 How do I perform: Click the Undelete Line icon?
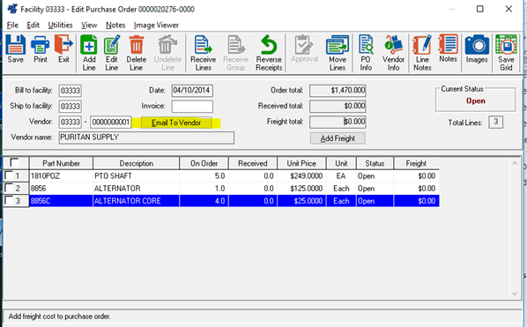tap(167, 53)
